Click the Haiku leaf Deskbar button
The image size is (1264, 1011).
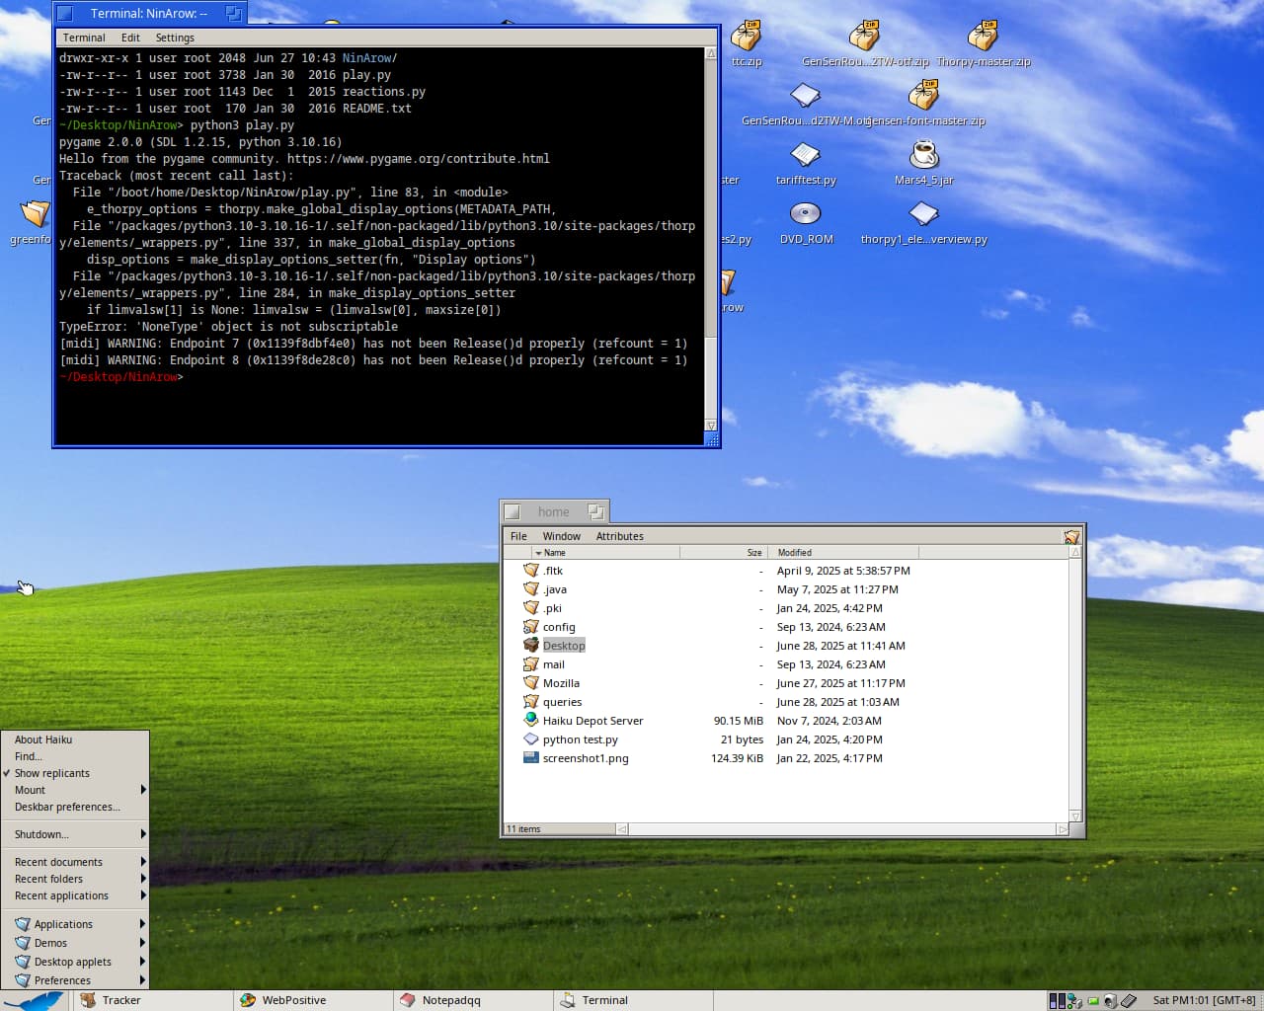[35, 1000]
